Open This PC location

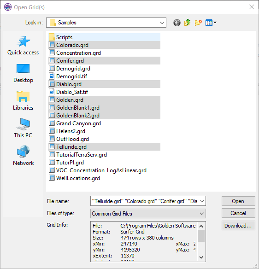23,128
